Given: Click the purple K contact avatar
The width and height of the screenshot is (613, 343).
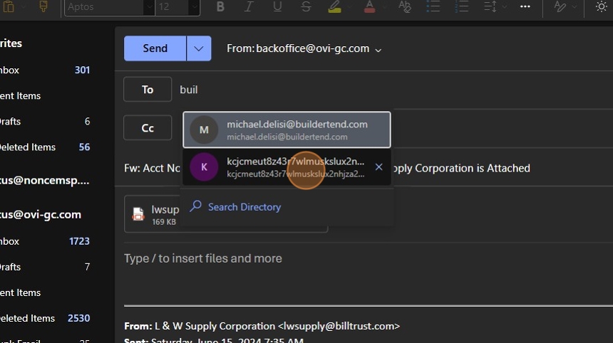Looking at the screenshot, I should click(x=204, y=167).
